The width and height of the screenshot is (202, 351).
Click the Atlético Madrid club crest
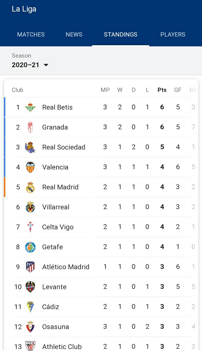(x=30, y=267)
